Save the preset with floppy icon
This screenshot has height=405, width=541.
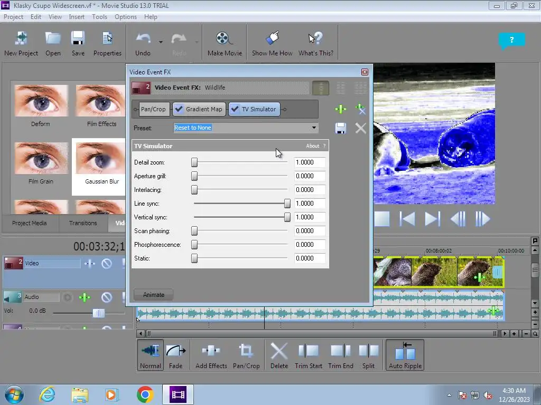pyautogui.click(x=341, y=129)
